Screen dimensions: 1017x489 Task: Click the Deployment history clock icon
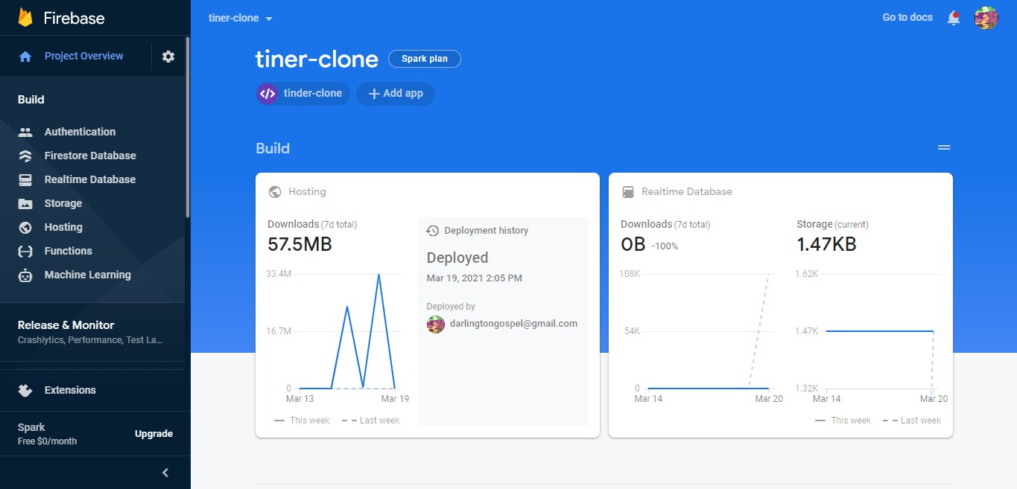[x=432, y=231]
